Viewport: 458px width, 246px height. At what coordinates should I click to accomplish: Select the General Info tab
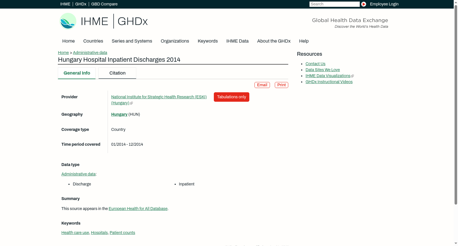[x=77, y=73]
